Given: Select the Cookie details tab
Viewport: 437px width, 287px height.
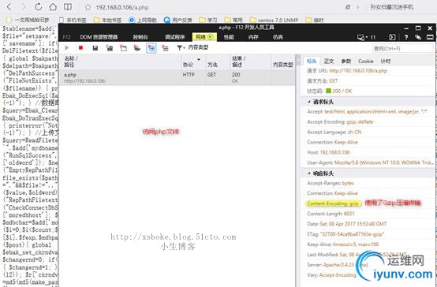Looking at the screenshot, I should point(366,61).
